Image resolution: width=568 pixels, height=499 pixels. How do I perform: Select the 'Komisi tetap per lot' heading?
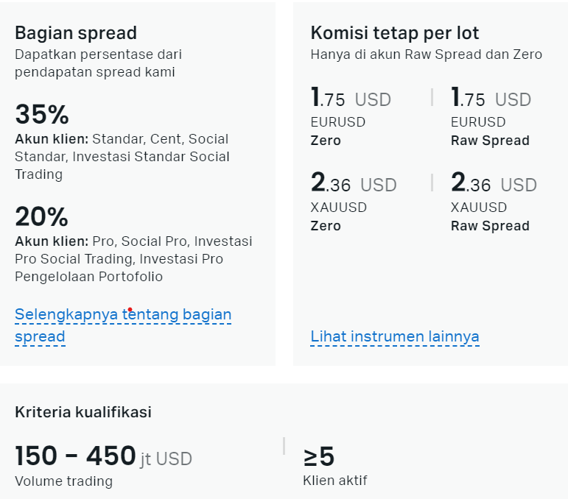point(395,33)
